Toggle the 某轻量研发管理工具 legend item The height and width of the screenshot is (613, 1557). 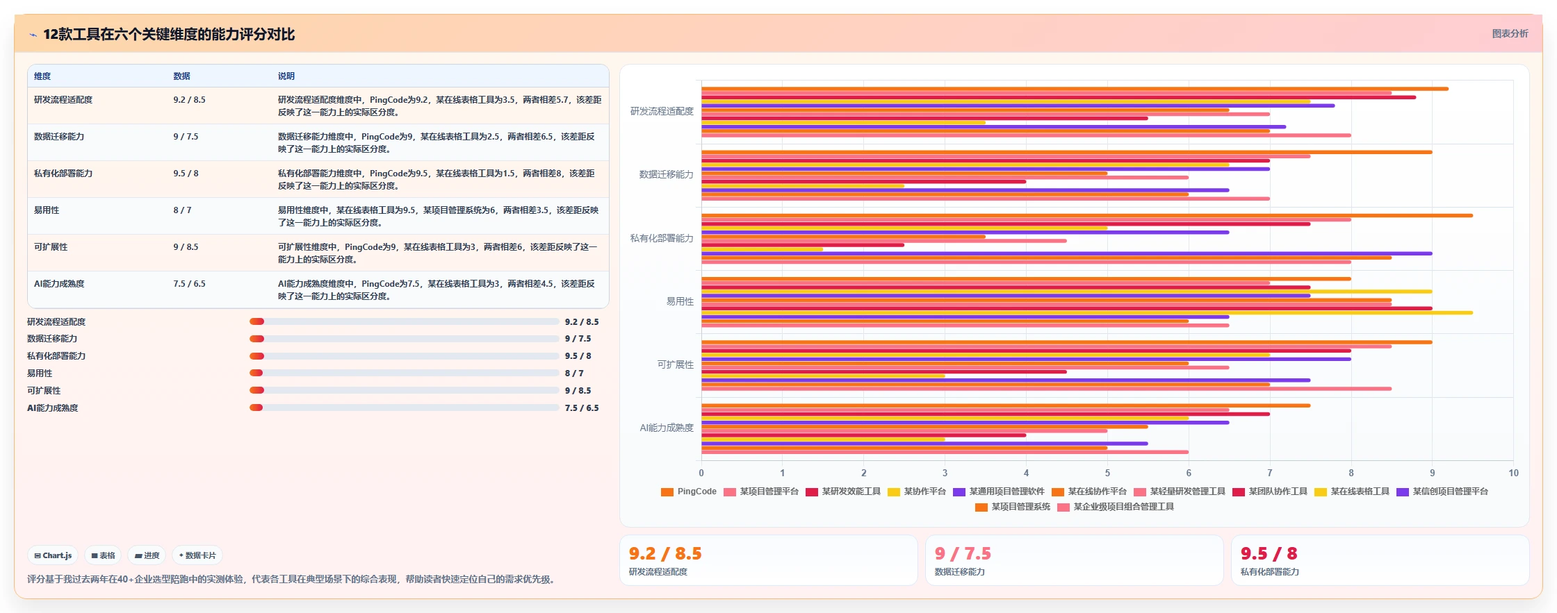point(1180,492)
